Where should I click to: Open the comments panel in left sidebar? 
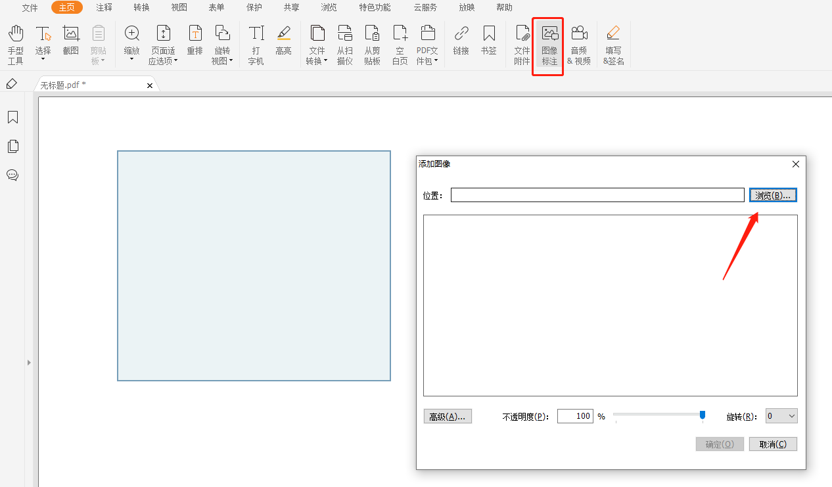[x=12, y=175]
